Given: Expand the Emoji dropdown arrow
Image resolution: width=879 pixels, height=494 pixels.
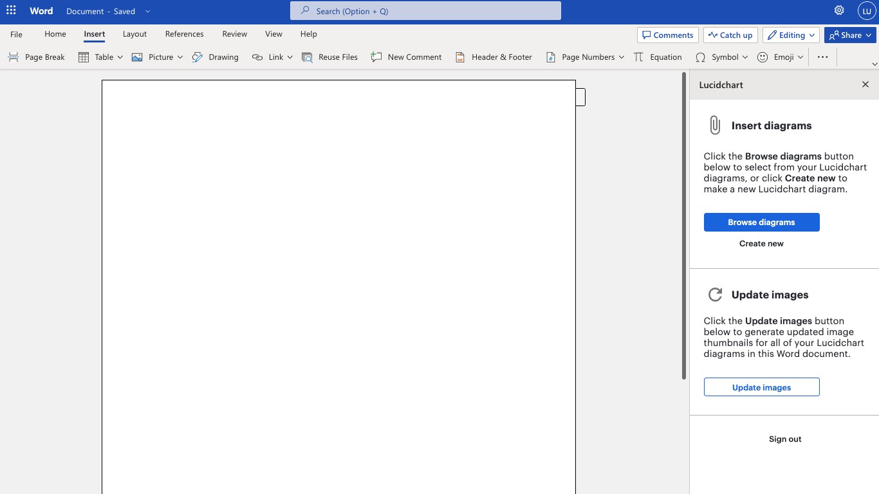Looking at the screenshot, I should pos(800,57).
